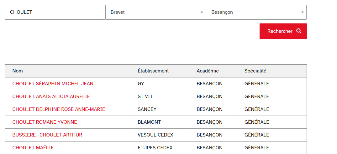Image resolution: width=337 pixels, height=154 pixels.
Task: Open CHOULET SÉRAPHIN MICHEL JEAN result
Action: click(x=53, y=84)
